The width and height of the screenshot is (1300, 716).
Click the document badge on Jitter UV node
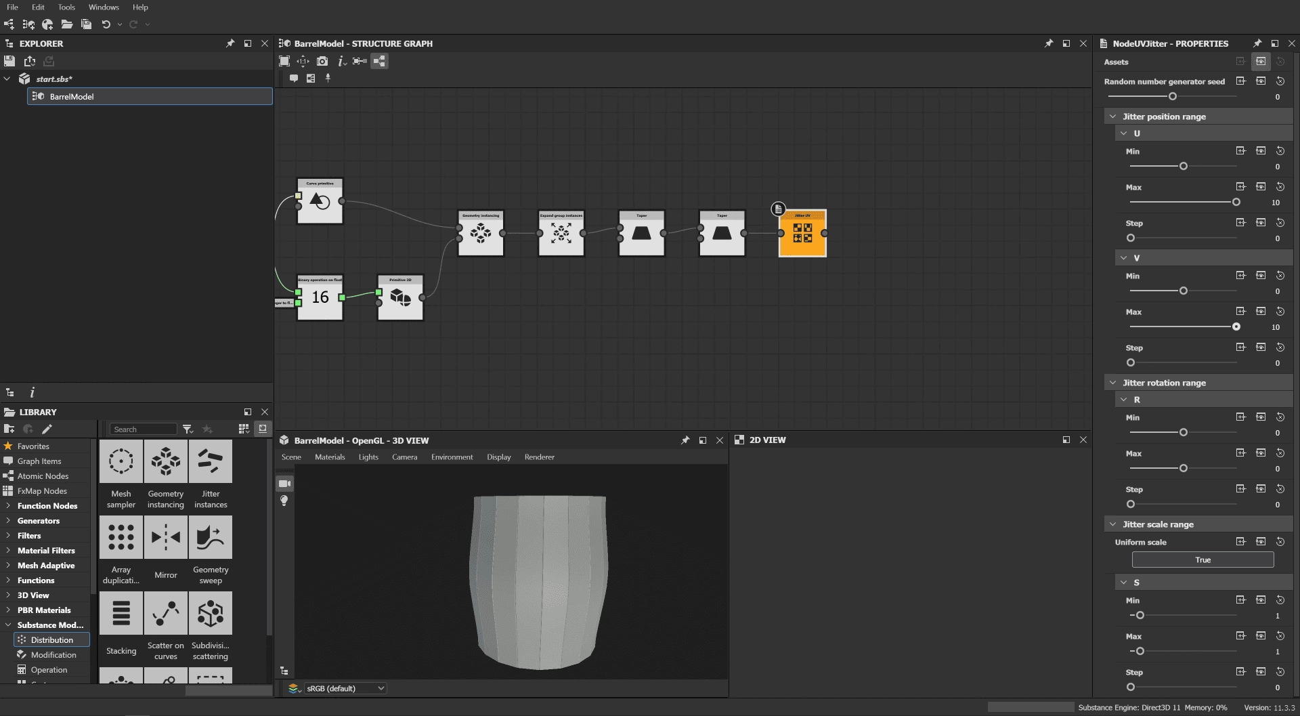tap(778, 209)
